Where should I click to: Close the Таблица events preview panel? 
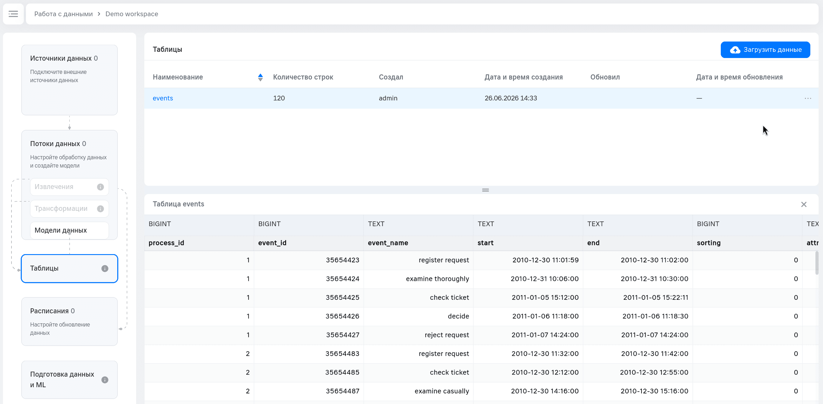[x=804, y=204]
